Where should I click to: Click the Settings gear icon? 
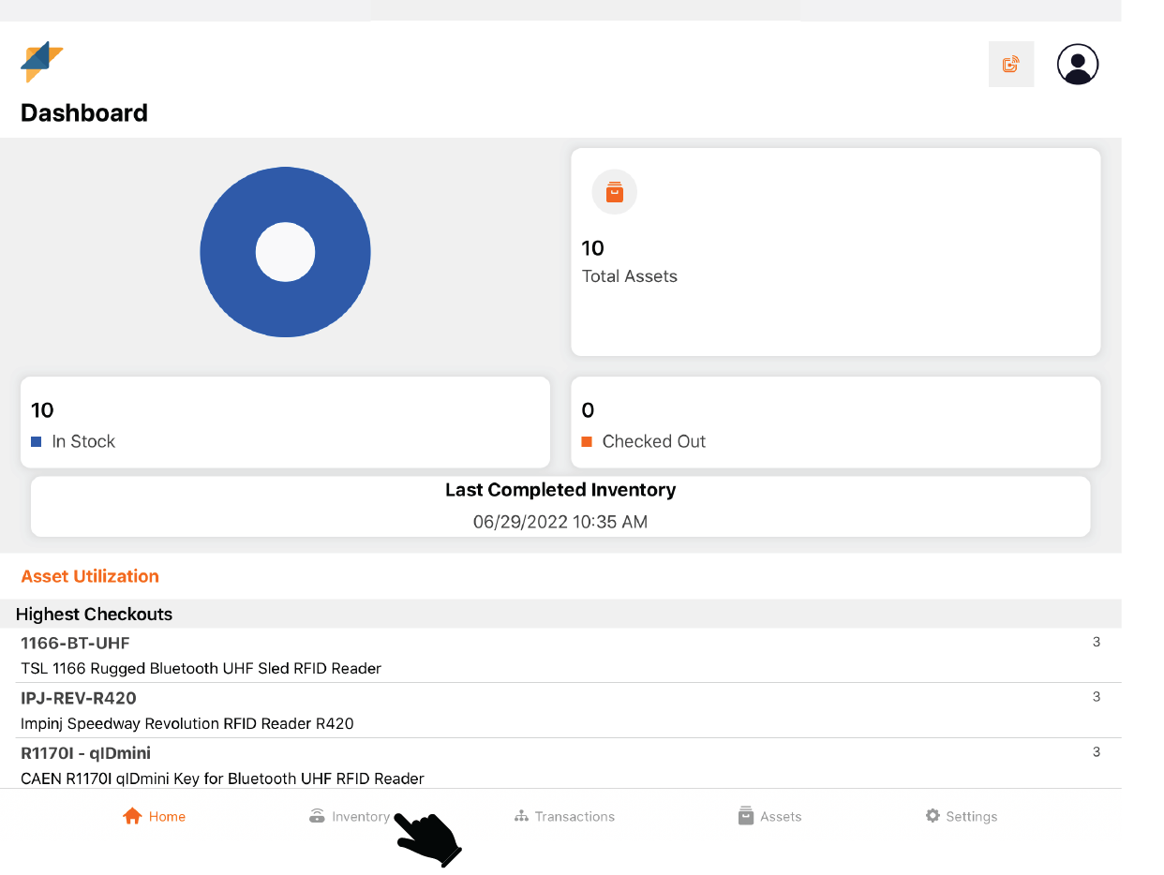[x=933, y=816]
